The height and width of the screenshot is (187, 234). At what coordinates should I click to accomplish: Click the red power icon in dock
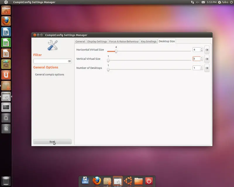[149, 181]
